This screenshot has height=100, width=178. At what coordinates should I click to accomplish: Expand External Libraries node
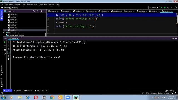click(x=4, y=33)
